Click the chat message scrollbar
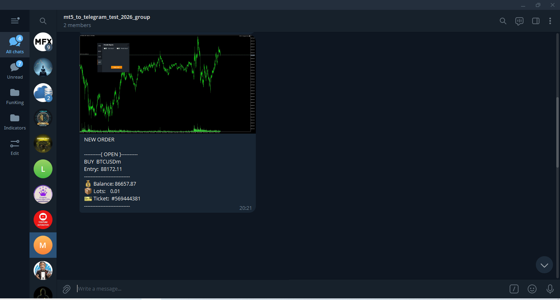This screenshot has width=560, height=300. point(557,132)
